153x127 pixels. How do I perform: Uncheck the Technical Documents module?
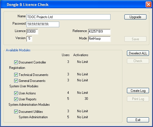tap(16, 75)
